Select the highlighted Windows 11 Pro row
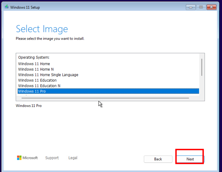This screenshot has height=172, width=222. tap(108, 91)
